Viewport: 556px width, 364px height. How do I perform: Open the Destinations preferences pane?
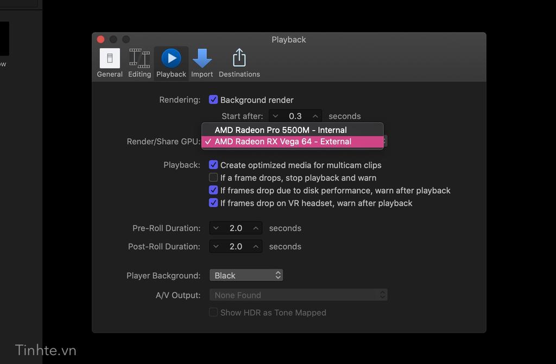239,63
